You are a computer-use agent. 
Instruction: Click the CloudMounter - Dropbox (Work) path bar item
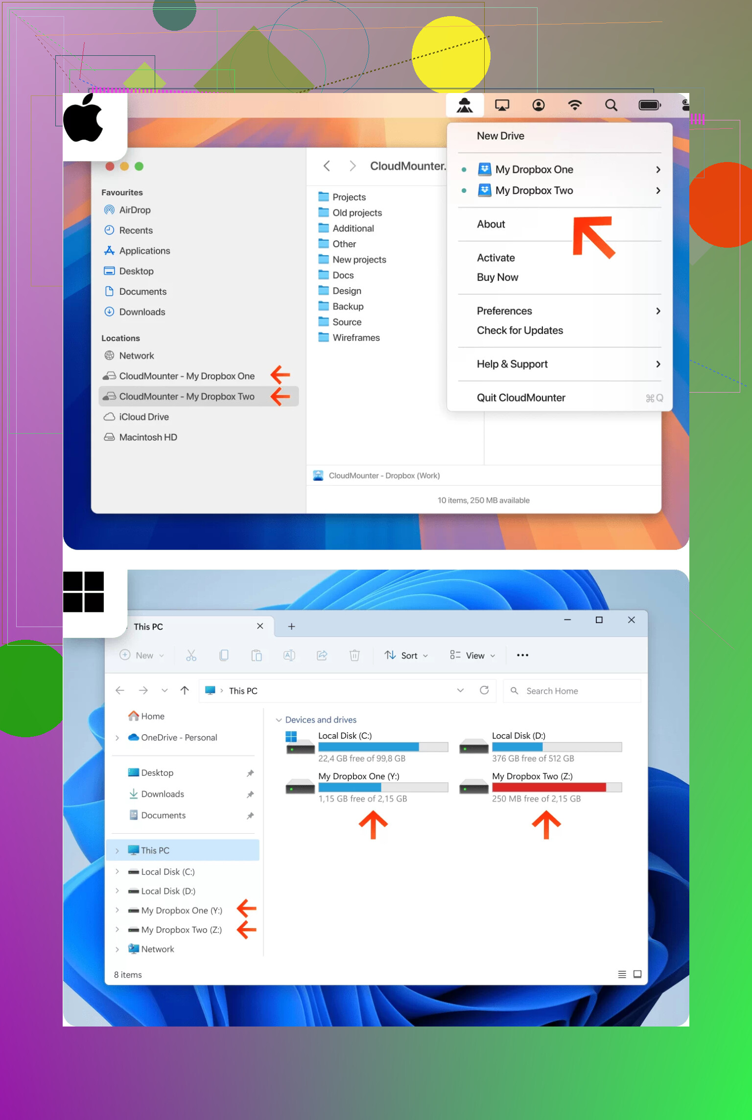[x=376, y=475]
